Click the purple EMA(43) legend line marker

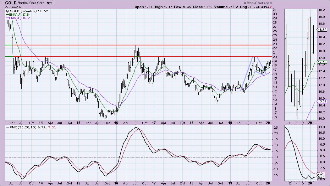pos(7,18)
